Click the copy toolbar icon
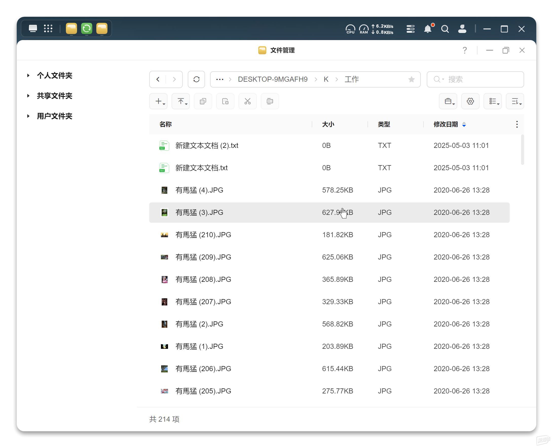 (x=203, y=101)
